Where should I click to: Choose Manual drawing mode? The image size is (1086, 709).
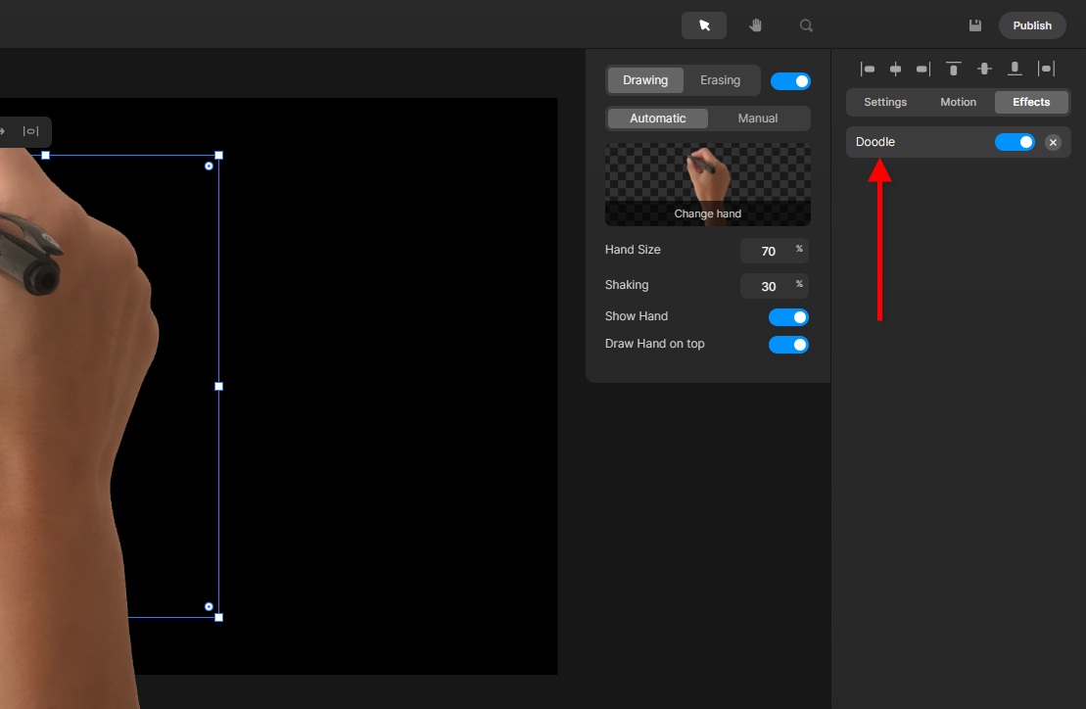(758, 118)
